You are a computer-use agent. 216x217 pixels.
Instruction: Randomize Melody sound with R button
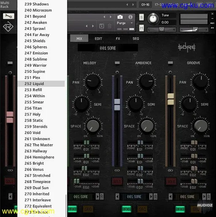pyautogui.click(x=102, y=196)
